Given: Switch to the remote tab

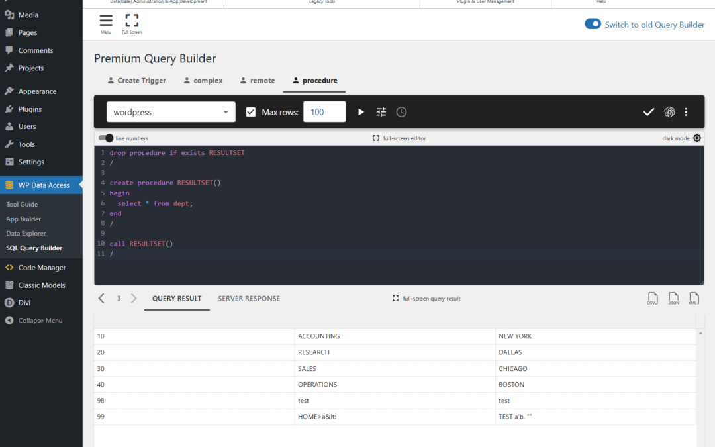Looking at the screenshot, I should click(x=258, y=81).
